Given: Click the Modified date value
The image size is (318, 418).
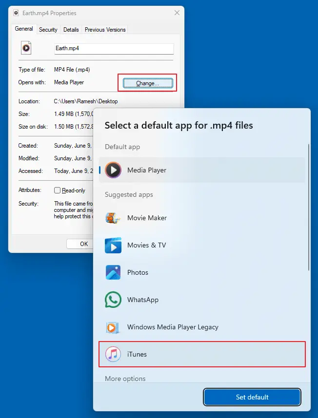Looking at the screenshot, I should (x=73, y=158).
